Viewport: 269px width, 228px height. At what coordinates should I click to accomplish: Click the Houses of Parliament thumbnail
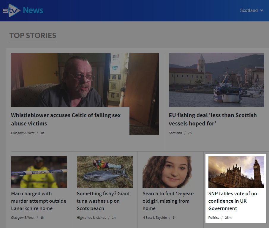[x=236, y=172]
